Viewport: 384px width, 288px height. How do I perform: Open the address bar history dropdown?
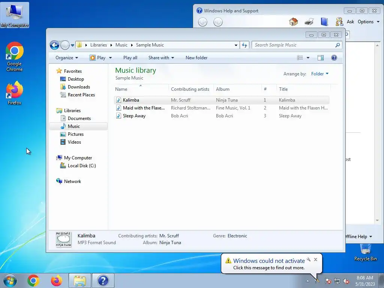[x=236, y=45]
